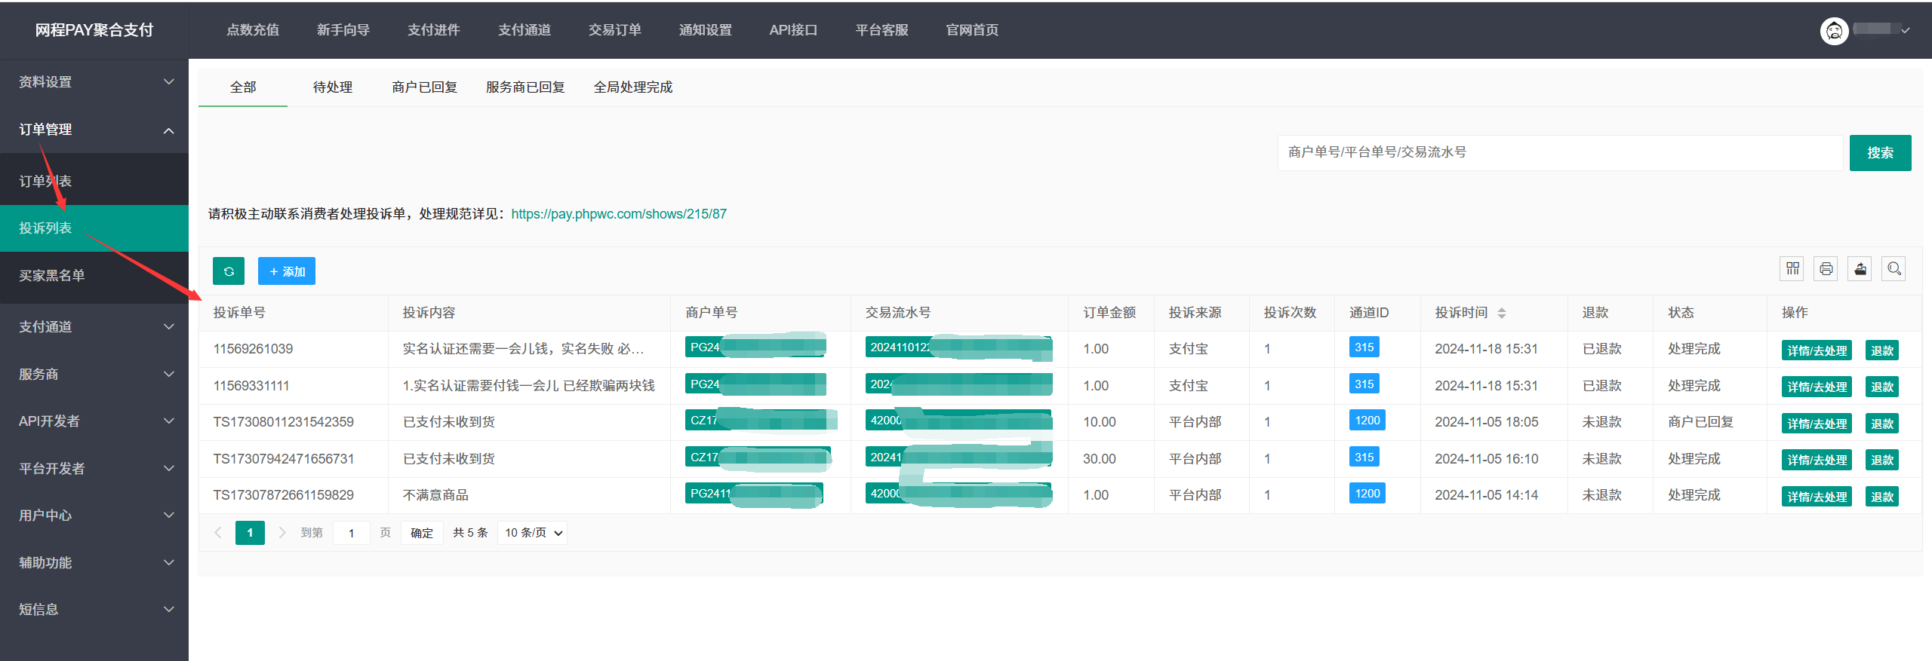This screenshot has height=661, width=1932.
Task: Click 退款 for TS17307942471656731
Action: coord(1881,460)
